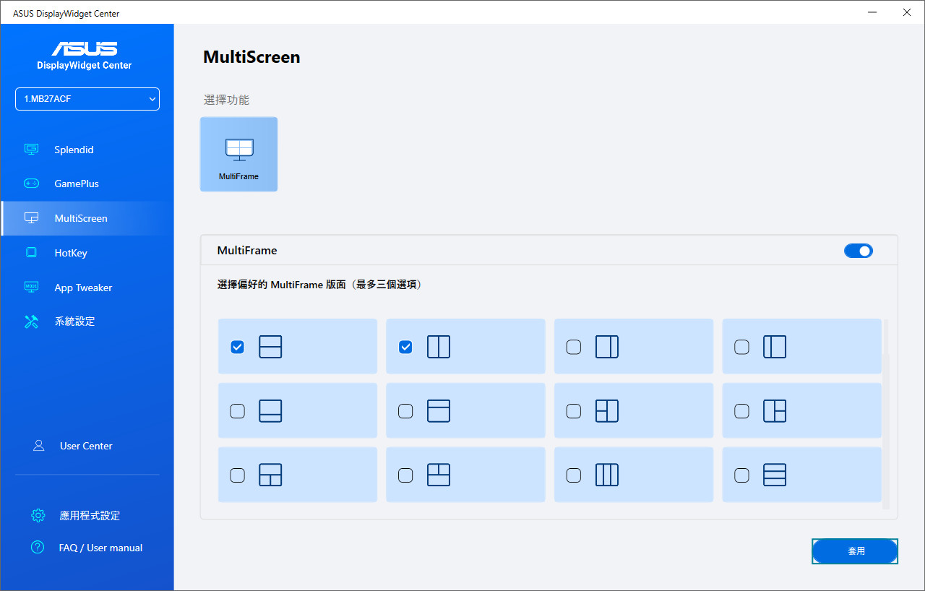Go to the GamePlus section
Viewport: 925px width, 591px height.
tap(87, 184)
